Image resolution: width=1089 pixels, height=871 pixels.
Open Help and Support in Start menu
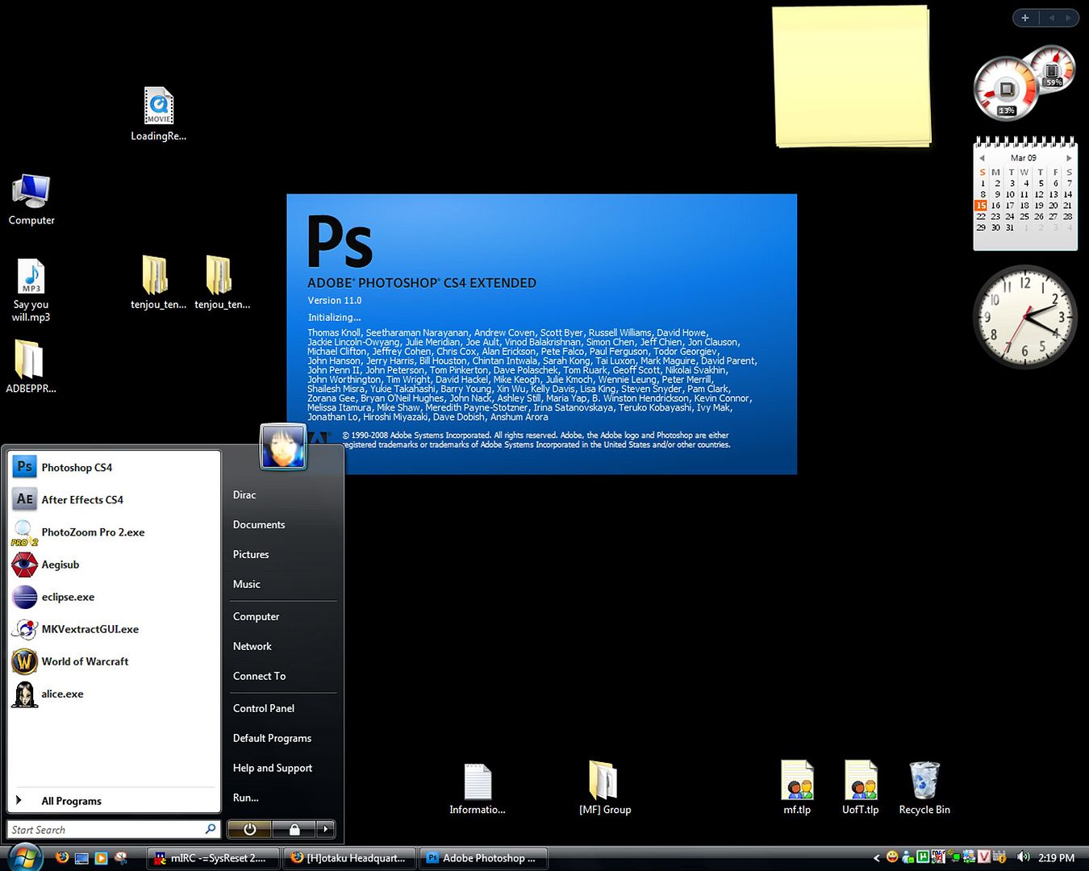click(282, 769)
